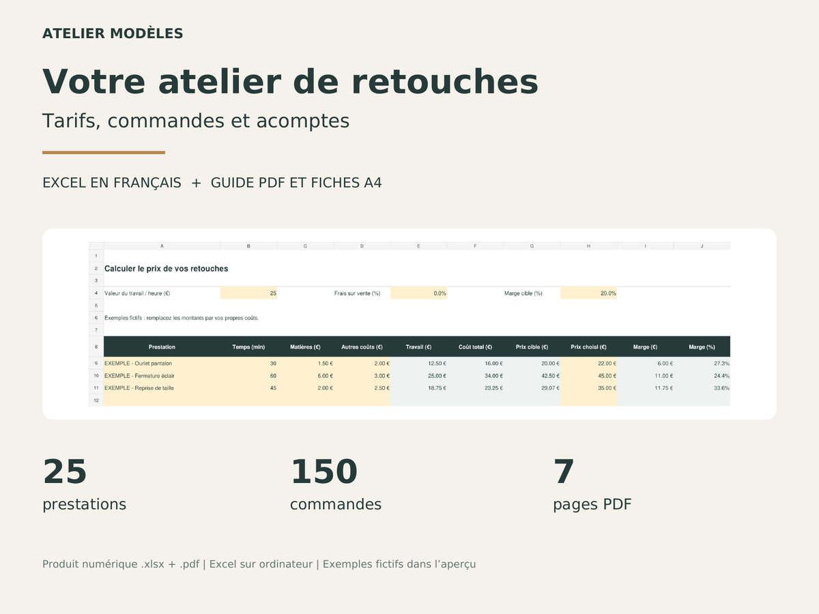Viewport: 819px width, 614px height.
Task: Click the '7 pages PDF' figure
Action: (592, 484)
